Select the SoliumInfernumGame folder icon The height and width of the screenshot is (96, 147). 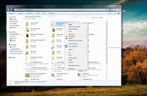pyautogui.click(x=27, y=58)
